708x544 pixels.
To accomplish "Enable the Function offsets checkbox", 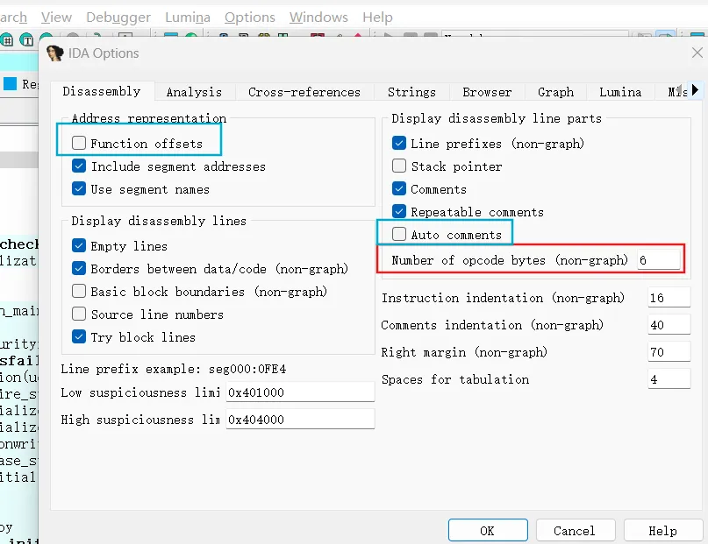I will pos(79,143).
